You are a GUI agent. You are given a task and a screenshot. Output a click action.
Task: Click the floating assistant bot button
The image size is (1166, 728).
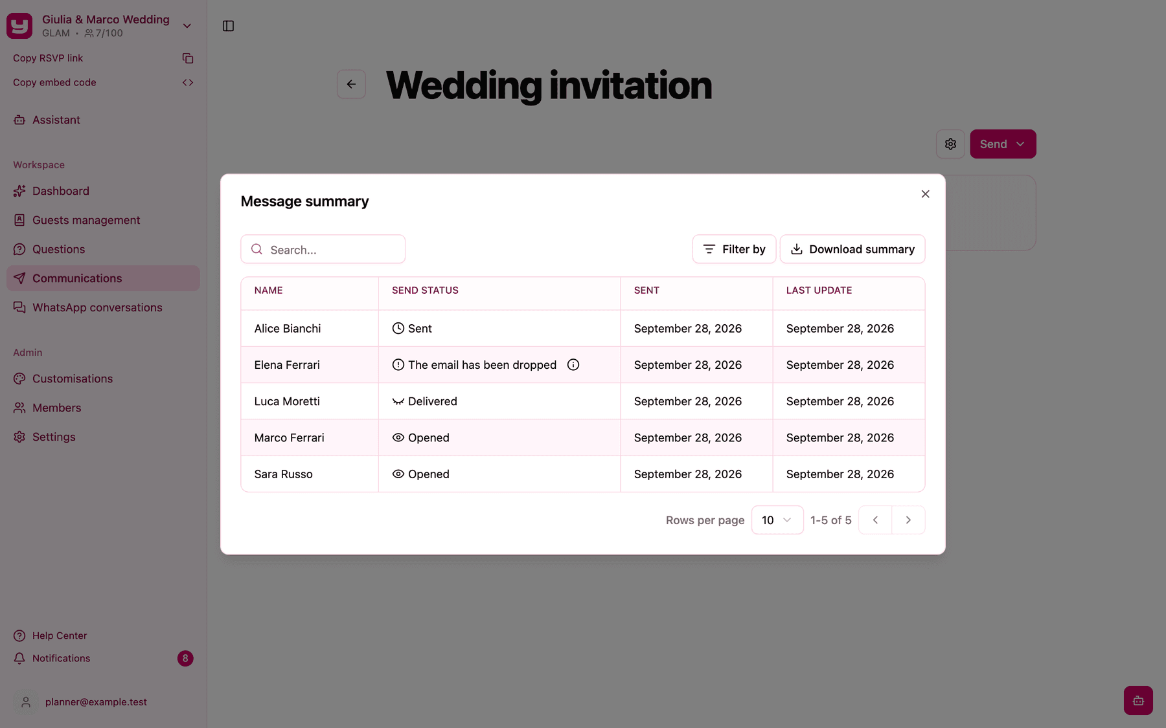1138,700
